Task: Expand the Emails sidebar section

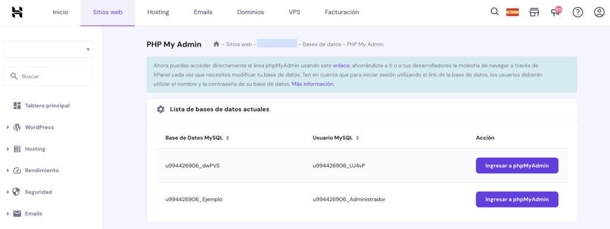Action: click(x=8, y=214)
